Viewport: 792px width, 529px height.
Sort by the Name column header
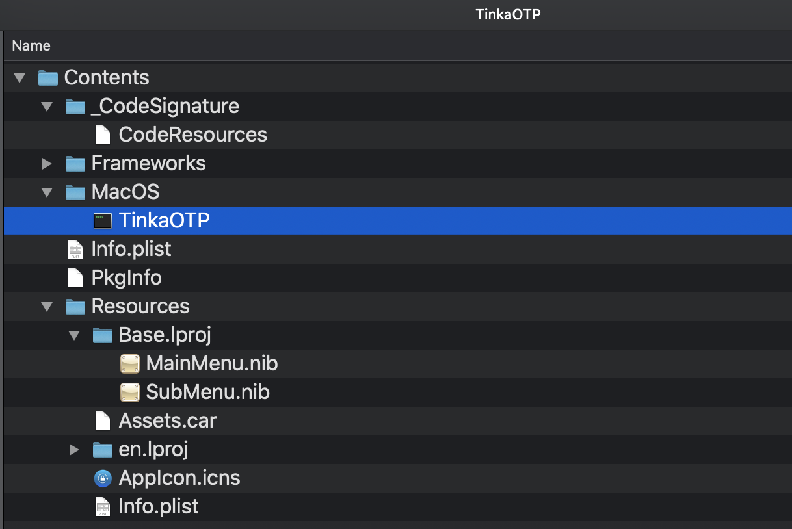pos(398,45)
